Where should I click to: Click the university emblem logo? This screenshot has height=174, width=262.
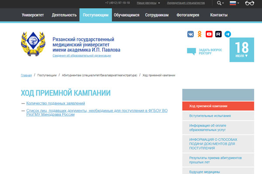(33, 44)
